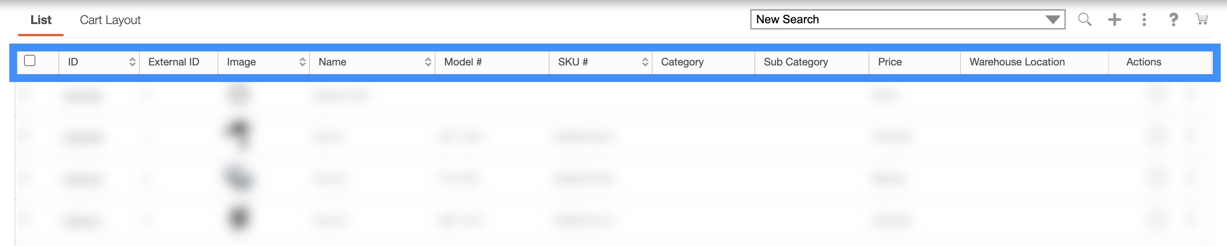The width and height of the screenshot is (1227, 246).
Task: Click the Price column header
Action: coord(889,62)
